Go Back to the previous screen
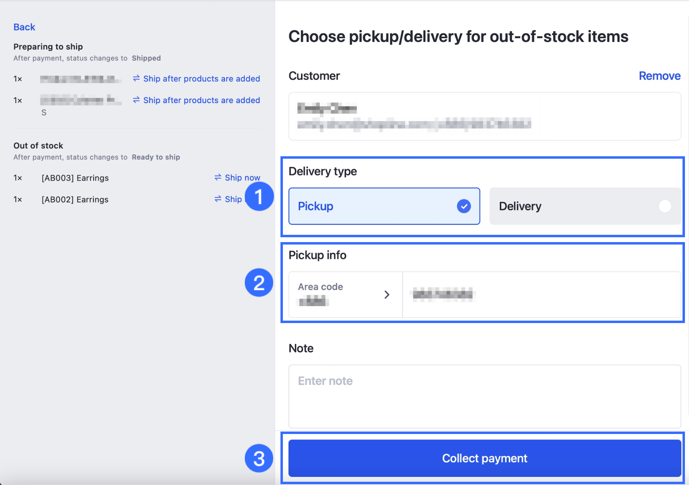Screen dimensions: 689x485 (x=24, y=27)
